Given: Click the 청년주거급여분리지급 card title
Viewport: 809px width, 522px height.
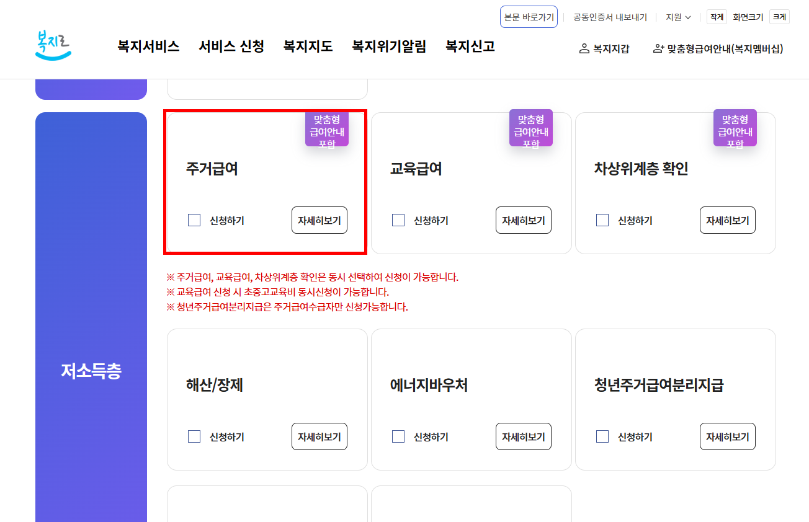Looking at the screenshot, I should 659,385.
